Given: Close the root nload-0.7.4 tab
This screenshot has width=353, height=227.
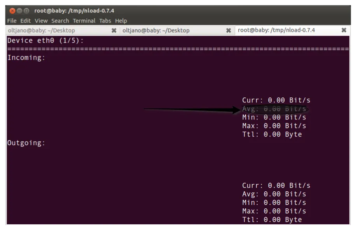Looking at the screenshot, I should pos(344,30).
